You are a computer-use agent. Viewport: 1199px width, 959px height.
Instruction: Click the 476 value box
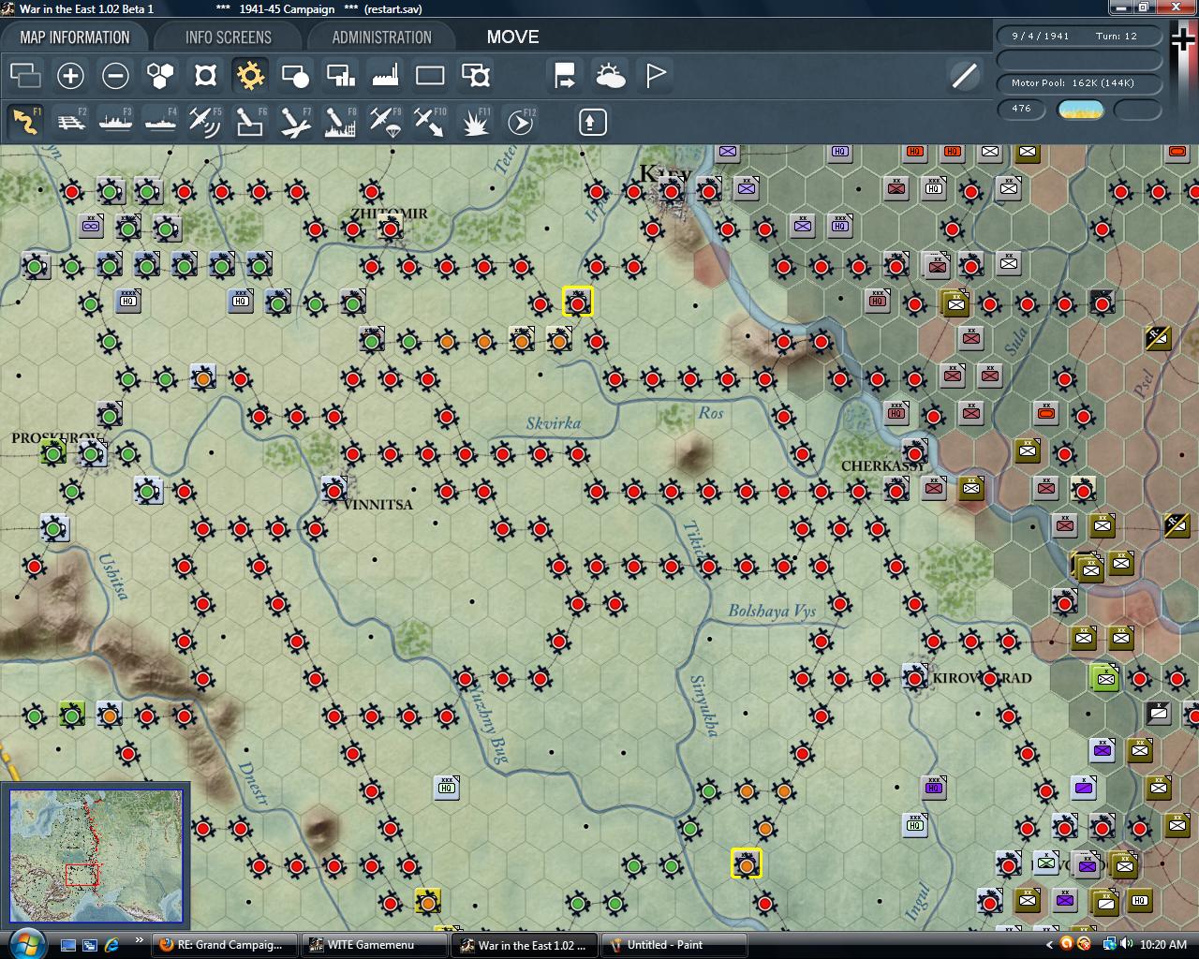point(1022,109)
